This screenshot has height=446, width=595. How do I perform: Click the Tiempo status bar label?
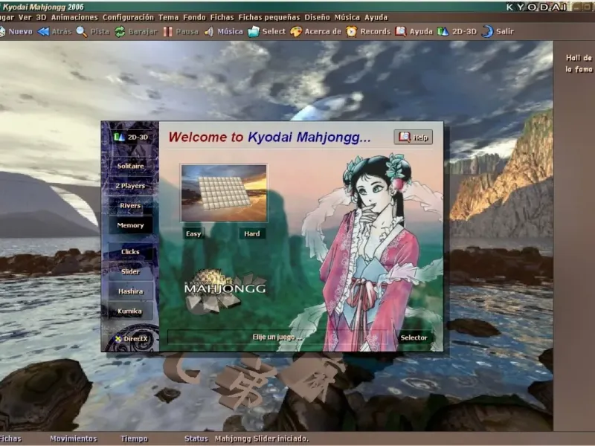point(134,439)
